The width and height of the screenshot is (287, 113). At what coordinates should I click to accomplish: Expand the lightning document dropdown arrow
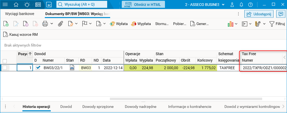tap(76, 24)
